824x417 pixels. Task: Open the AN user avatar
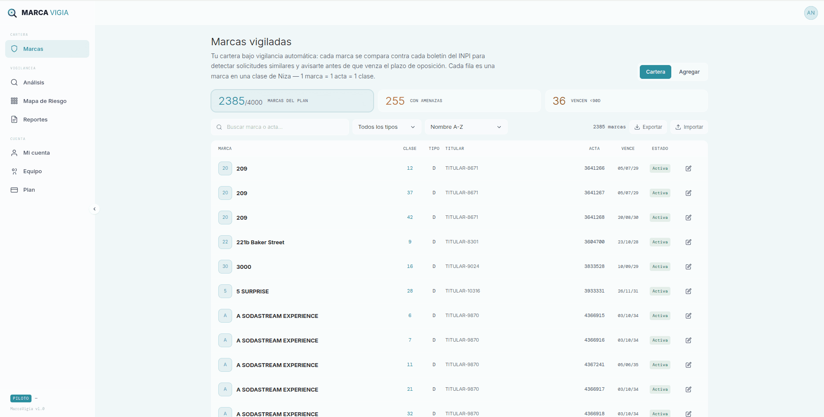tap(811, 13)
